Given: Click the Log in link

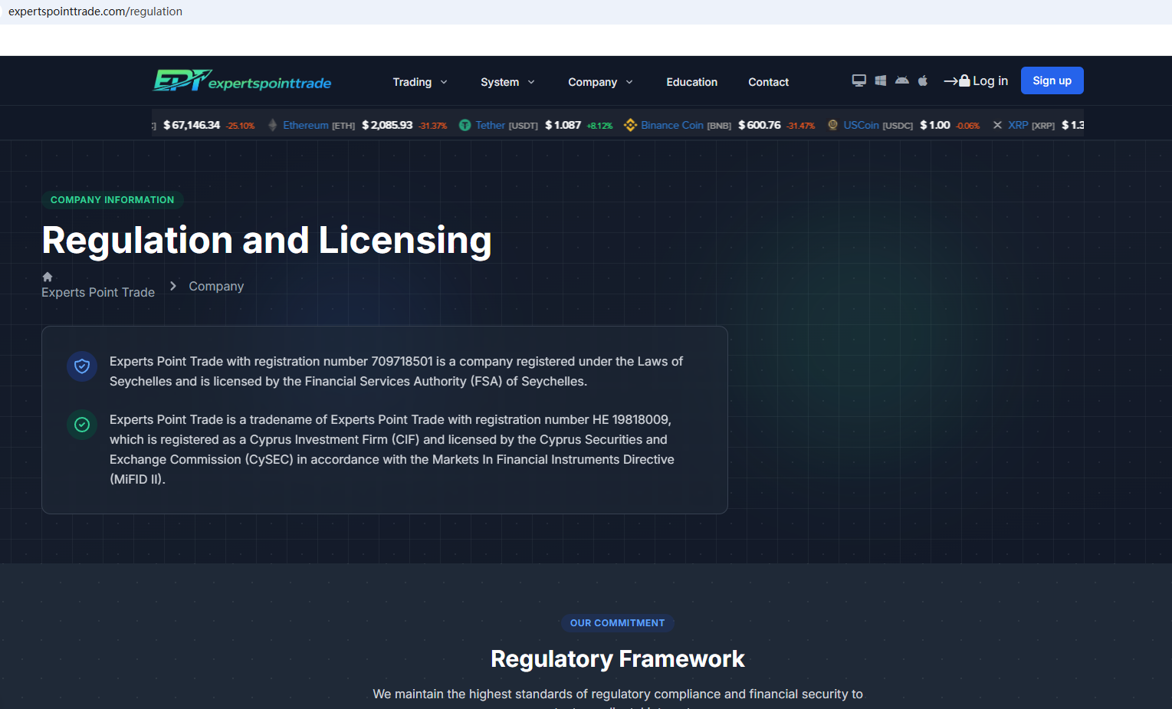Looking at the screenshot, I should pyautogui.click(x=976, y=81).
